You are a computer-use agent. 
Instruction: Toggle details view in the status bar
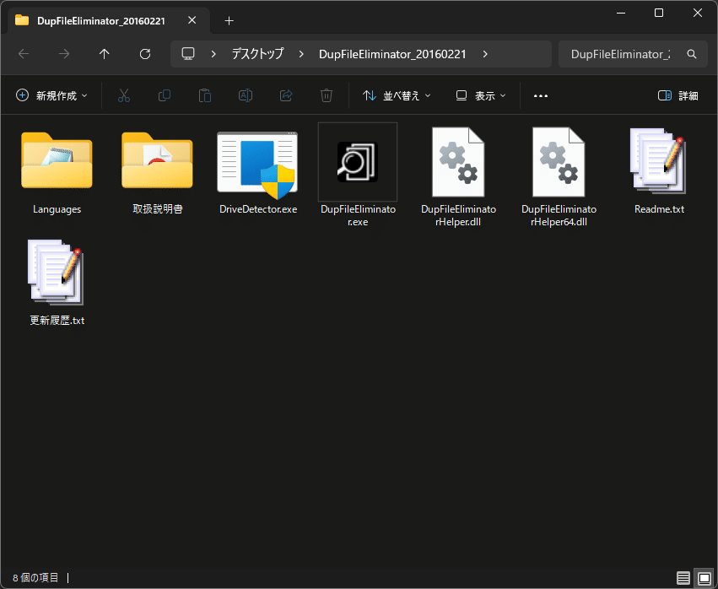coord(683,577)
